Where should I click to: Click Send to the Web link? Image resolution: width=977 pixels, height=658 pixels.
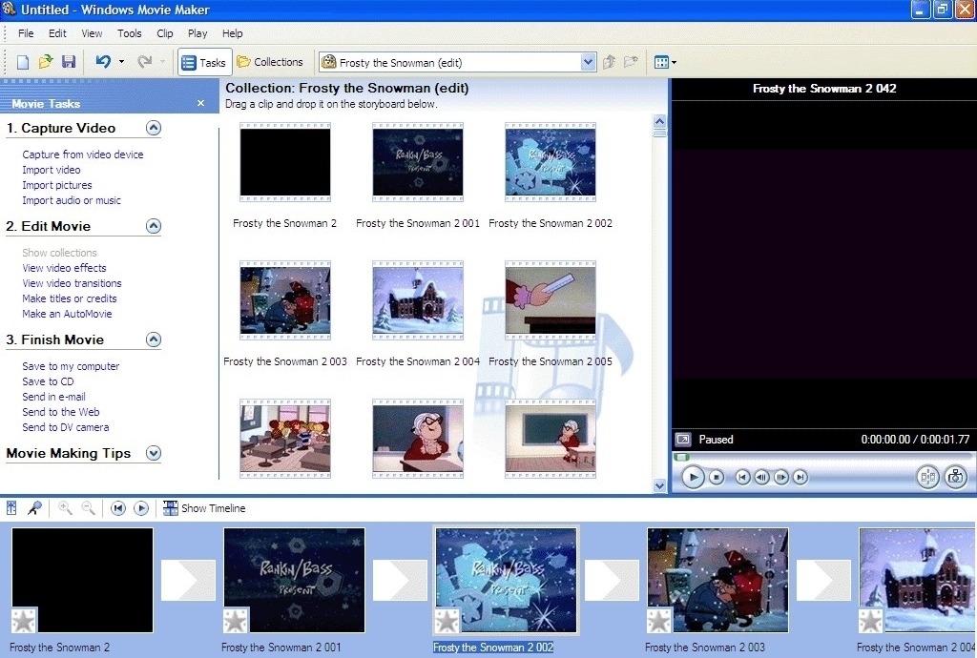(x=60, y=412)
